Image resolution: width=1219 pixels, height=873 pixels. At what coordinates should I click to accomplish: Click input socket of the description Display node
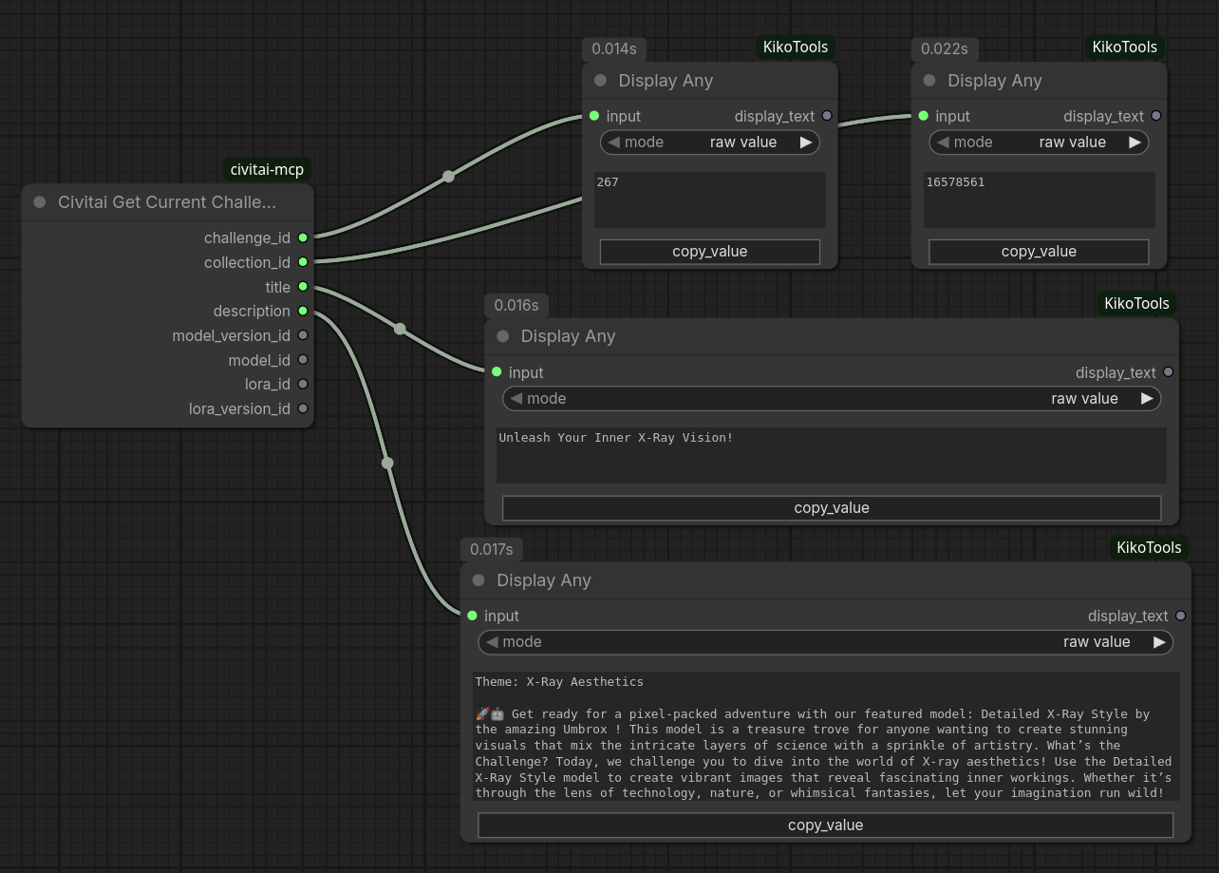[472, 616]
